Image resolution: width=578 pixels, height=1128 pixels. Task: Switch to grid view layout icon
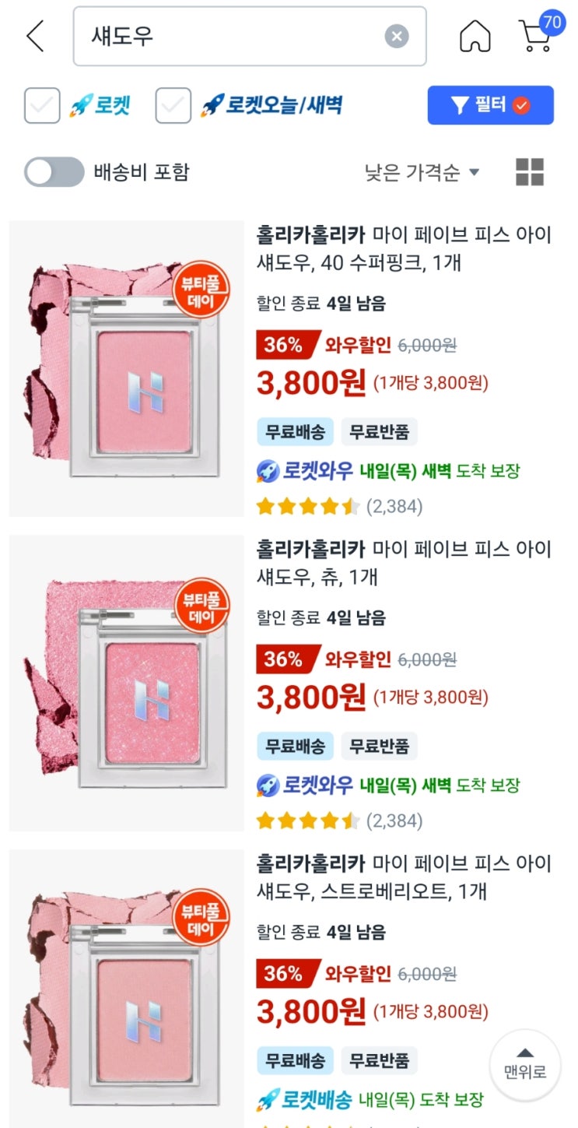tap(530, 172)
